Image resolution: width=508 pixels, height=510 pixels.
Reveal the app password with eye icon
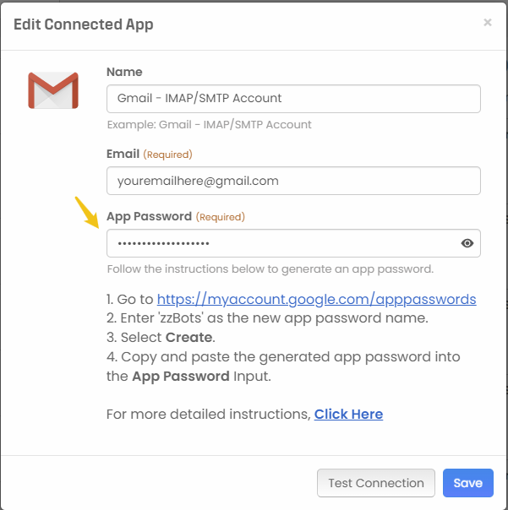(x=467, y=243)
